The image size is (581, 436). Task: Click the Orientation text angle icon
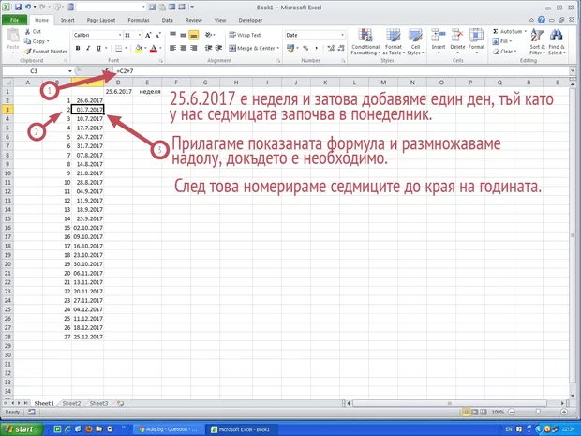click(210, 35)
